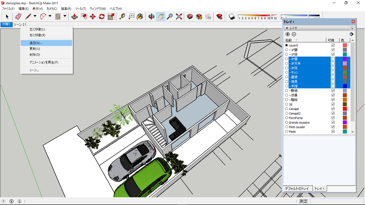Click the Send to LayOut icon
This screenshot has height=205, width=365.
(208, 16)
